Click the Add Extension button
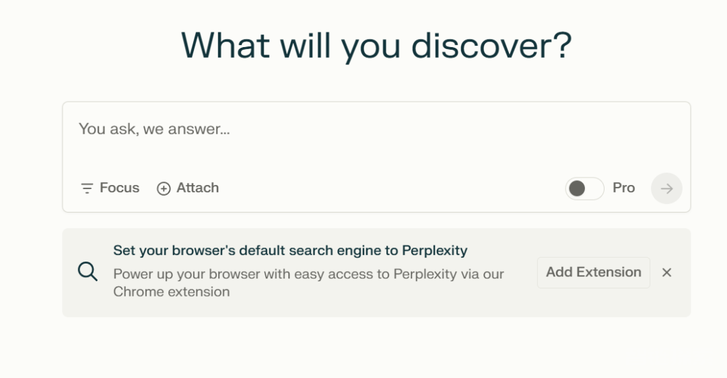The image size is (727, 378). [x=594, y=272]
